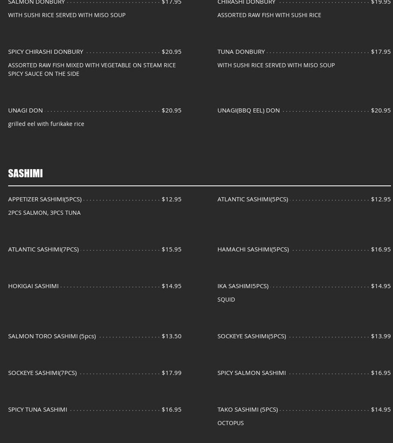This screenshot has height=443, width=393.
Task: Click the OCTOPUS description text
Action: tap(231, 423)
